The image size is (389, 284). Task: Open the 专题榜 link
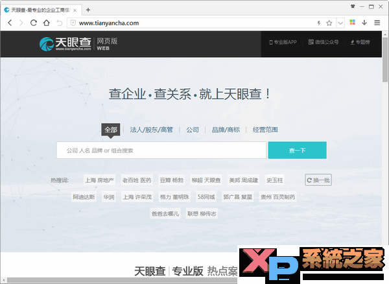pos(360,42)
